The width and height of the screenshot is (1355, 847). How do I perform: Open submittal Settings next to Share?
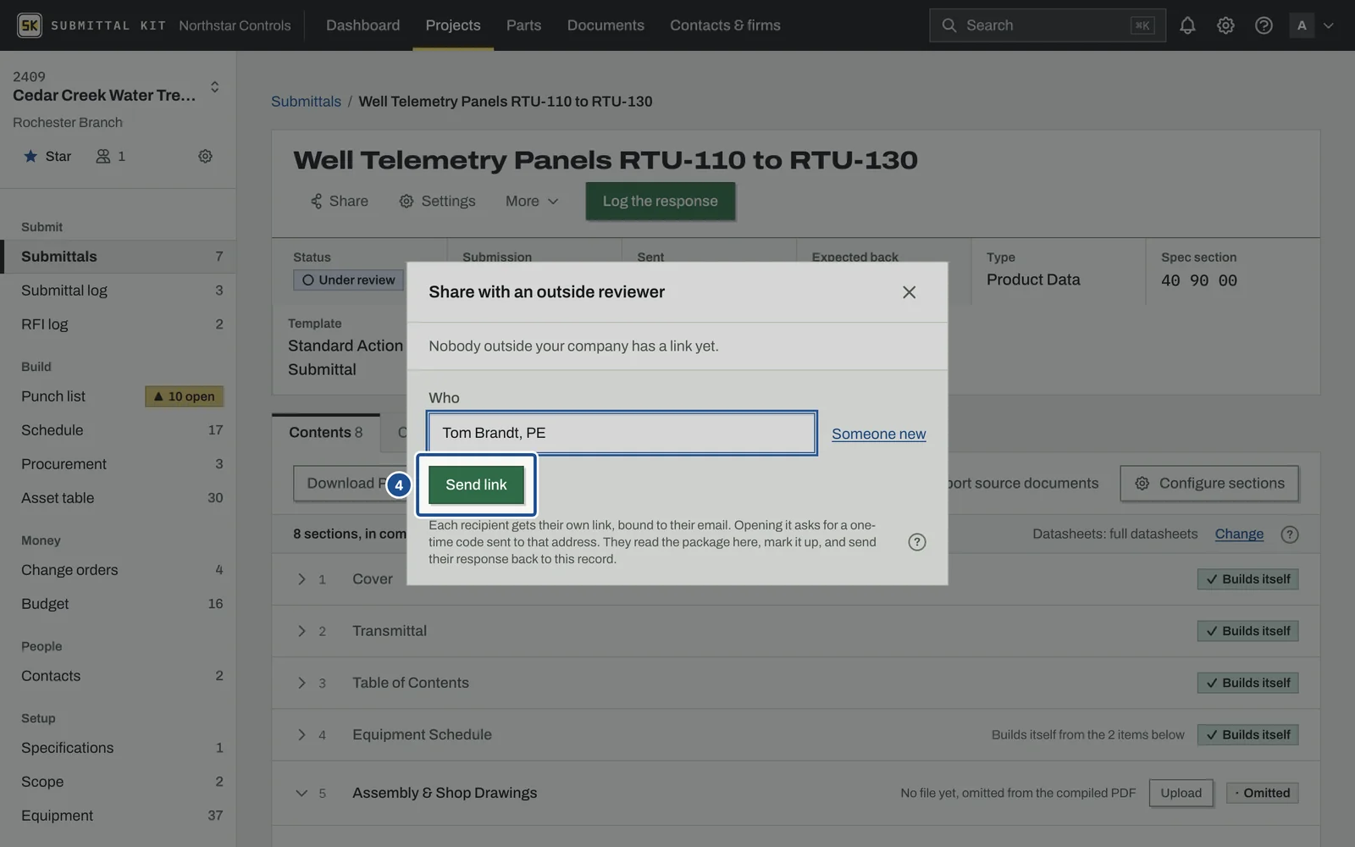pos(437,201)
